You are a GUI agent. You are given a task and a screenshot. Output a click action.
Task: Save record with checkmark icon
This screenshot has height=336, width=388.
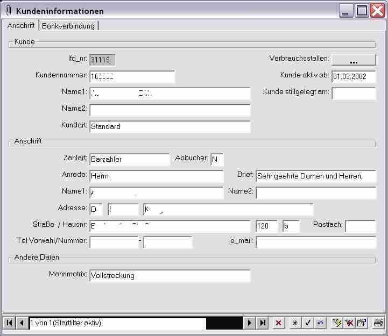pyautogui.click(x=308, y=323)
